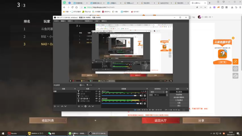
Task: Open the user account dropdown on Douyu page
Action: (205, 17)
